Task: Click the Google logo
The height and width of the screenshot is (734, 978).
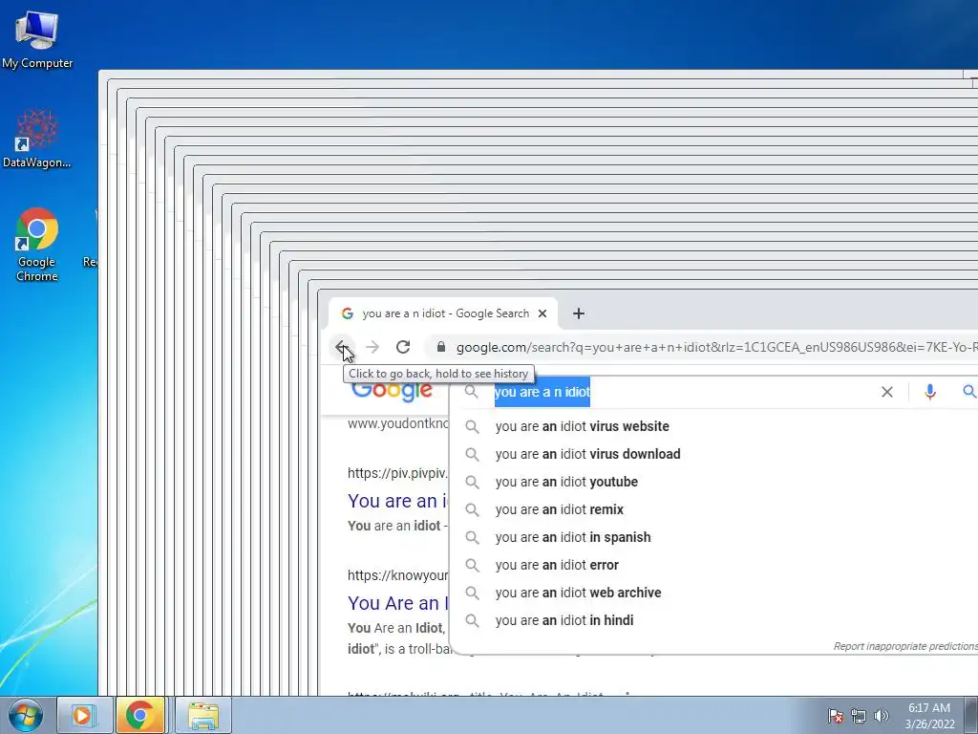Action: click(x=392, y=391)
